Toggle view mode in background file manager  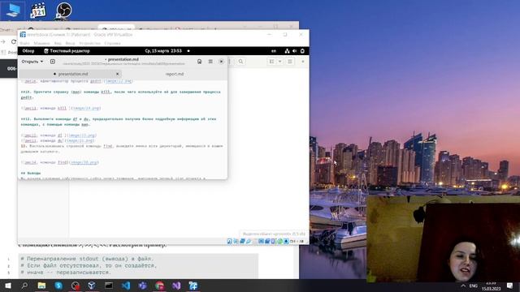pos(272,62)
